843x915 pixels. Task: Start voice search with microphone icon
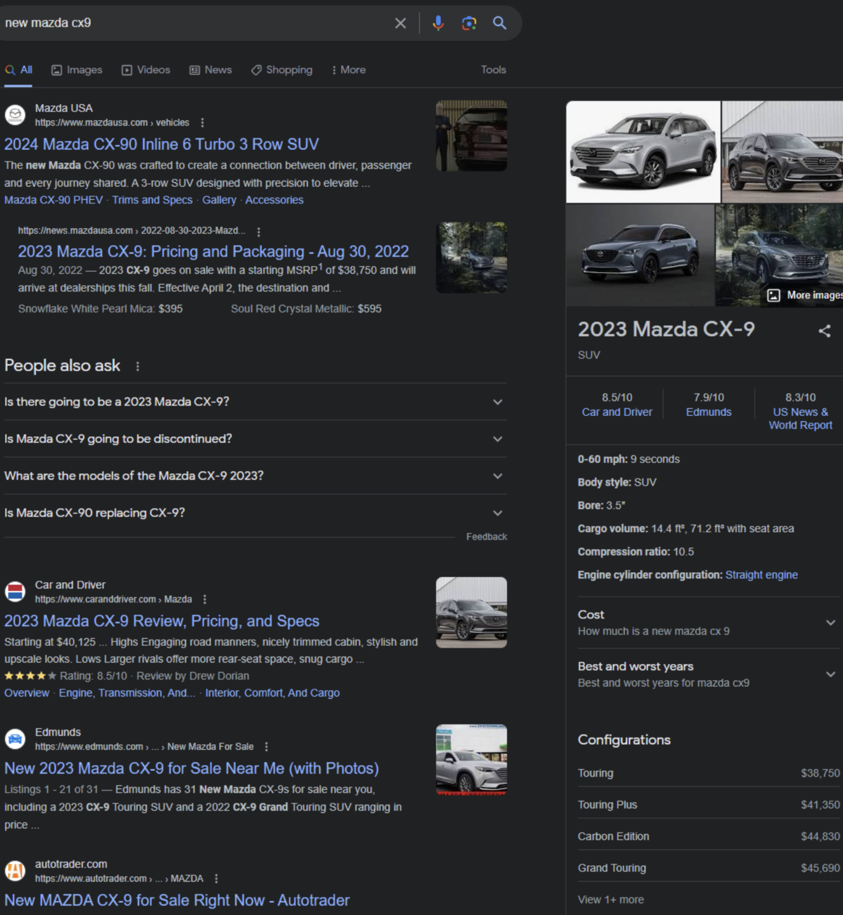point(438,23)
